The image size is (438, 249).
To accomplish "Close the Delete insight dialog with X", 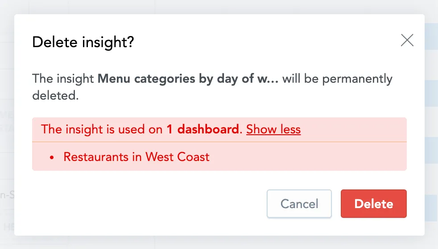I will click(407, 41).
